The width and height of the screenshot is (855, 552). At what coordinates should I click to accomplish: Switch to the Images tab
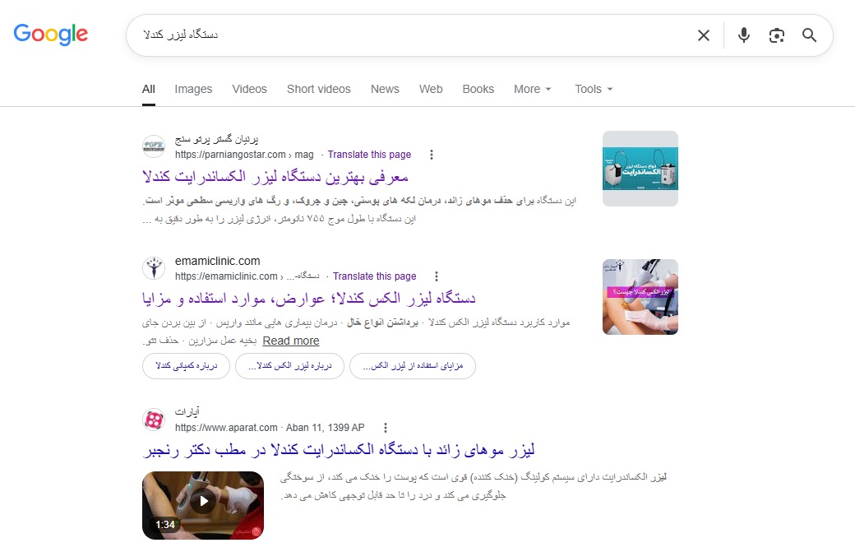click(x=193, y=89)
